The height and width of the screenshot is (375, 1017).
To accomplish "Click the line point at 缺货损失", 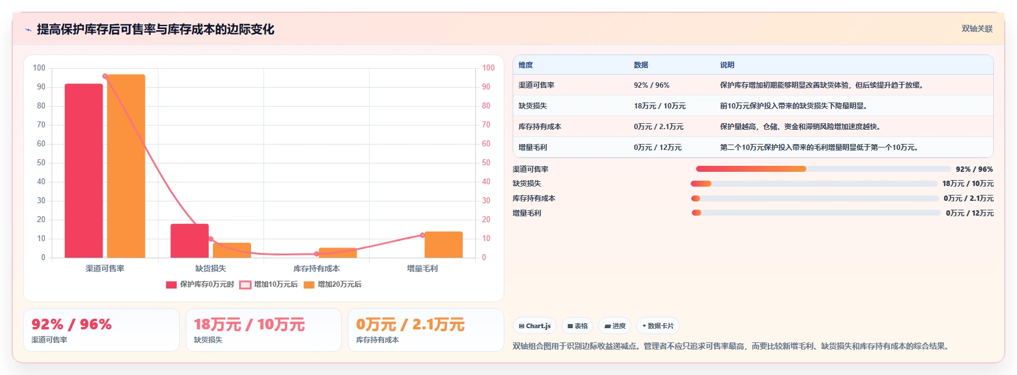I will coord(211,239).
